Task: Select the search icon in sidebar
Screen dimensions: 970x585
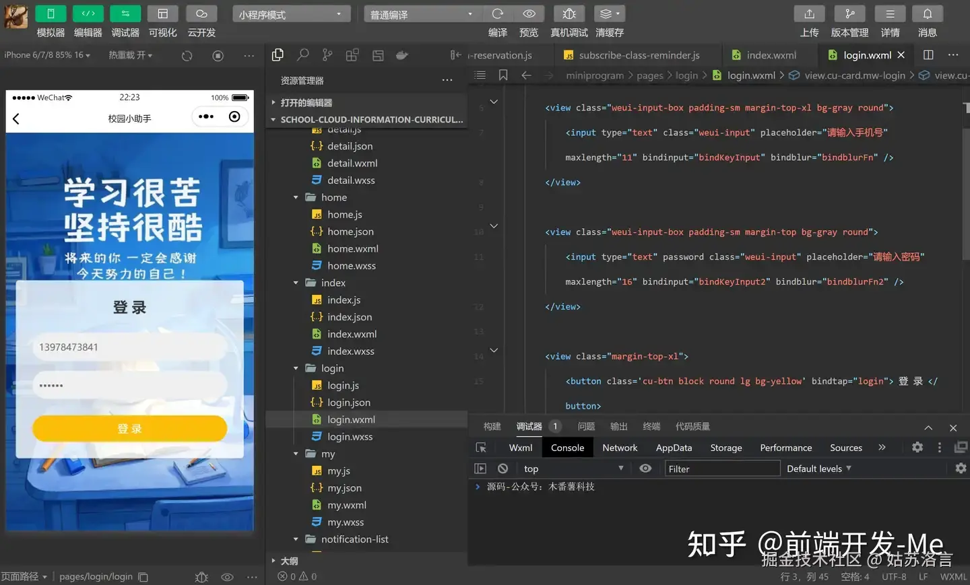Action: [x=303, y=55]
